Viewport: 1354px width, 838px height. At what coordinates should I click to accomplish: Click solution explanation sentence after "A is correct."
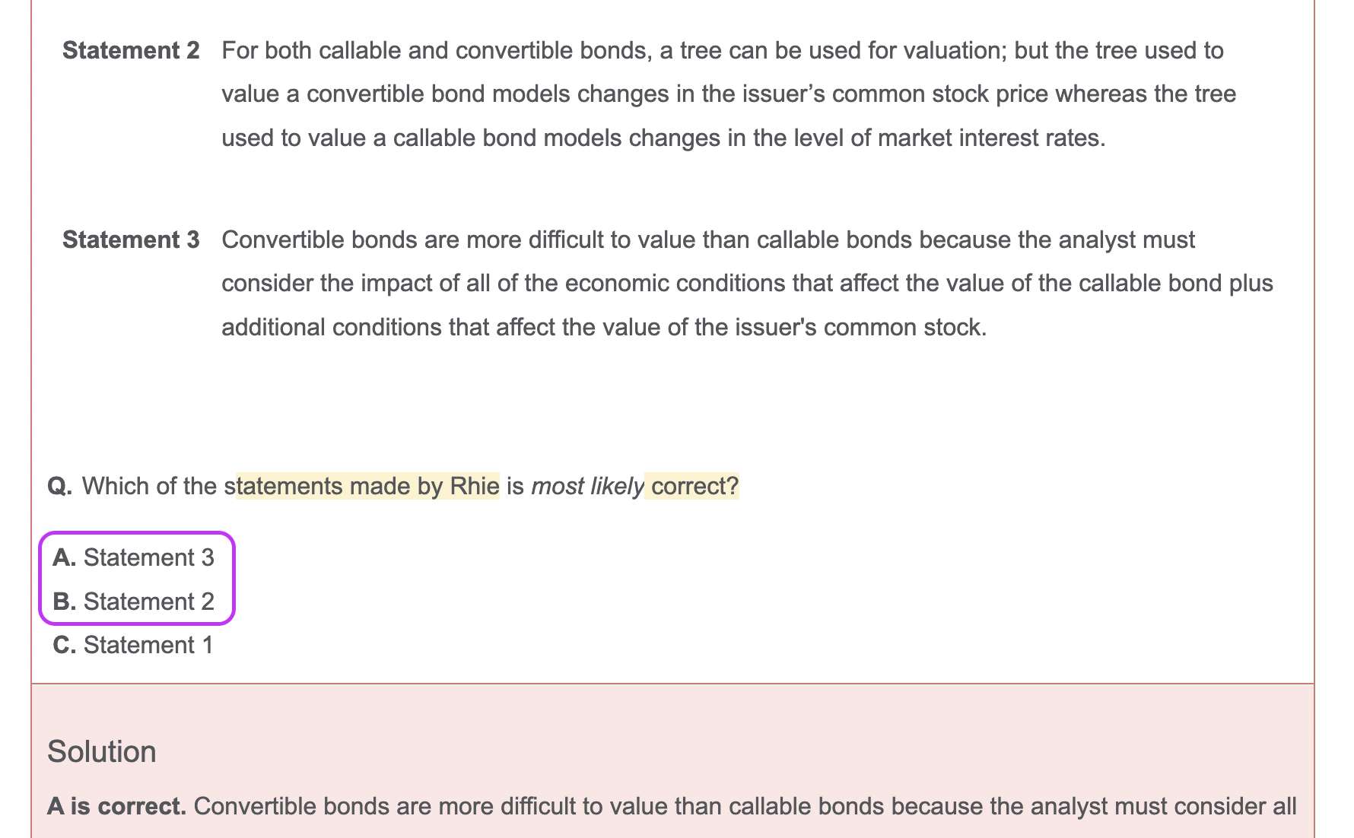pyautogui.click(x=745, y=806)
